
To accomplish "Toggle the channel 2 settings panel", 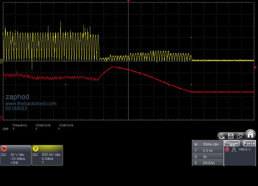I will pyautogui.click(x=47, y=156).
